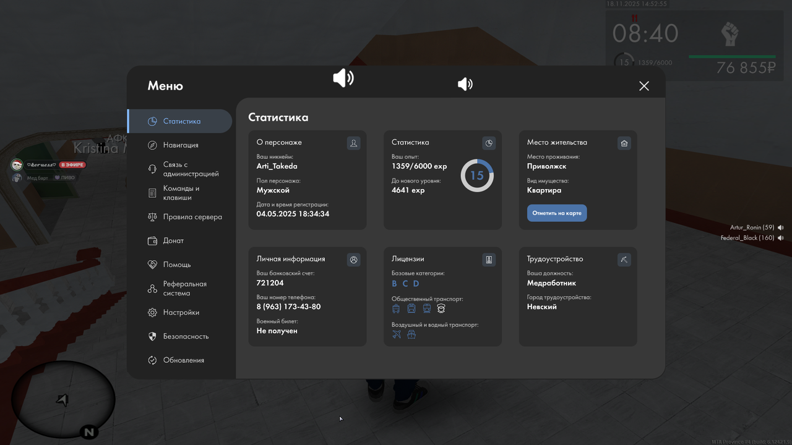This screenshot has height=445, width=792.
Task: Open the Статистика menu section
Action: point(179,121)
